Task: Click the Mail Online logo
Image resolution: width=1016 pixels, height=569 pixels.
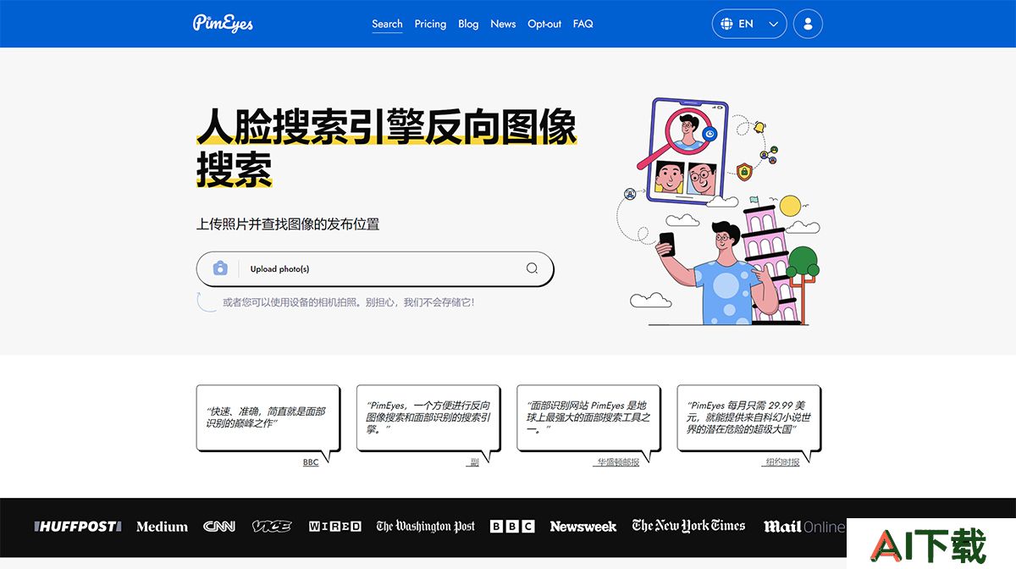Action: [x=804, y=527]
